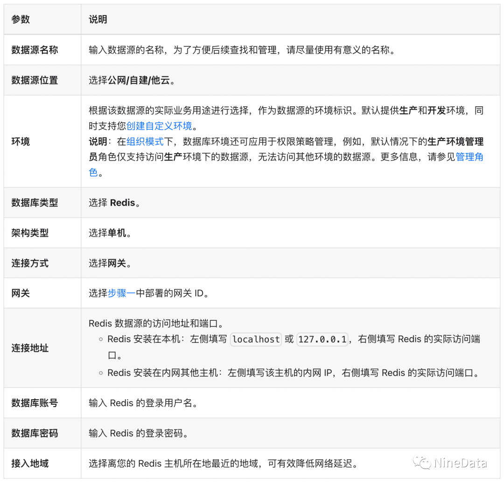
Task: Click the 参数 column header
Action: (21, 19)
